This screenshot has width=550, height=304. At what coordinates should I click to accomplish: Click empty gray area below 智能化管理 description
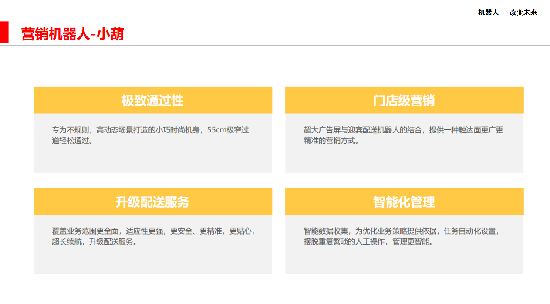pos(404,261)
